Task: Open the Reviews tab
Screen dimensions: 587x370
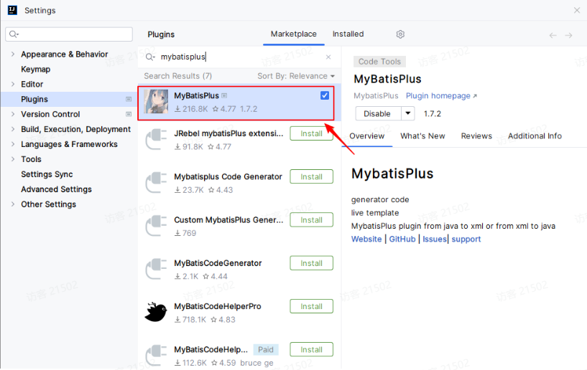Action: tap(476, 136)
